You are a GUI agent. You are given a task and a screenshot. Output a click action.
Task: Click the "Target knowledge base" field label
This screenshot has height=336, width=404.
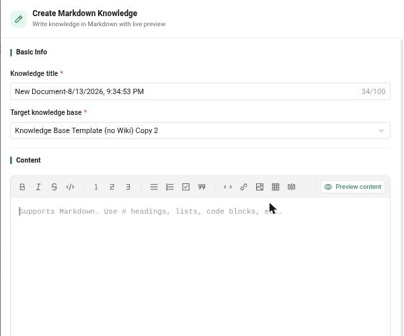coord(46,112)
